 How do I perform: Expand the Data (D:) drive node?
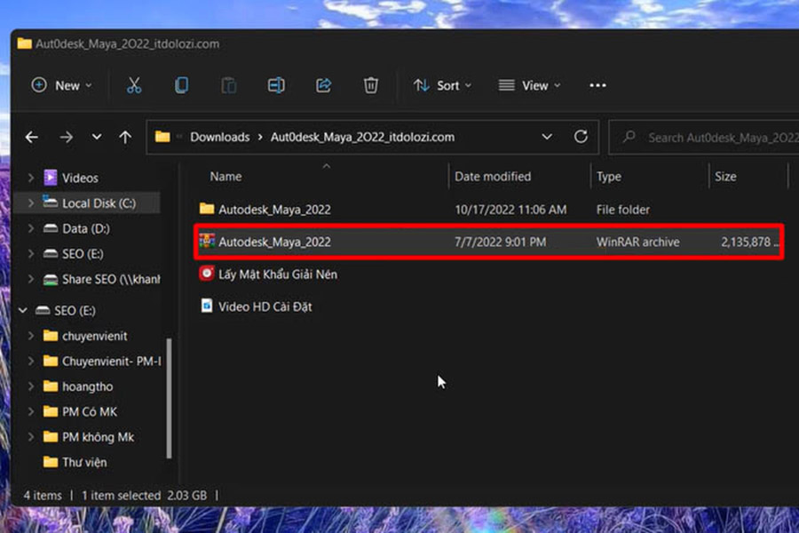(30, 228)
